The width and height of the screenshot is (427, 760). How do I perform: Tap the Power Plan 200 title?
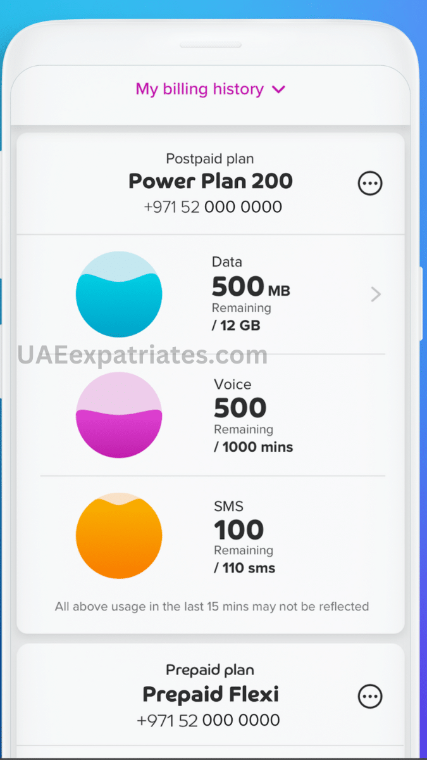pyautogui.click(x=211, y=182)
